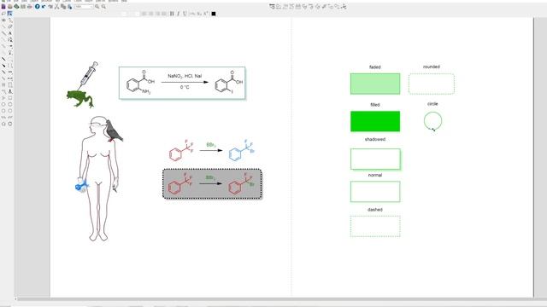Image resolution: width=547 pixels, height=307 pixels.
Task: Select the blue flask clipart
Action: click(x=82, y=186)
